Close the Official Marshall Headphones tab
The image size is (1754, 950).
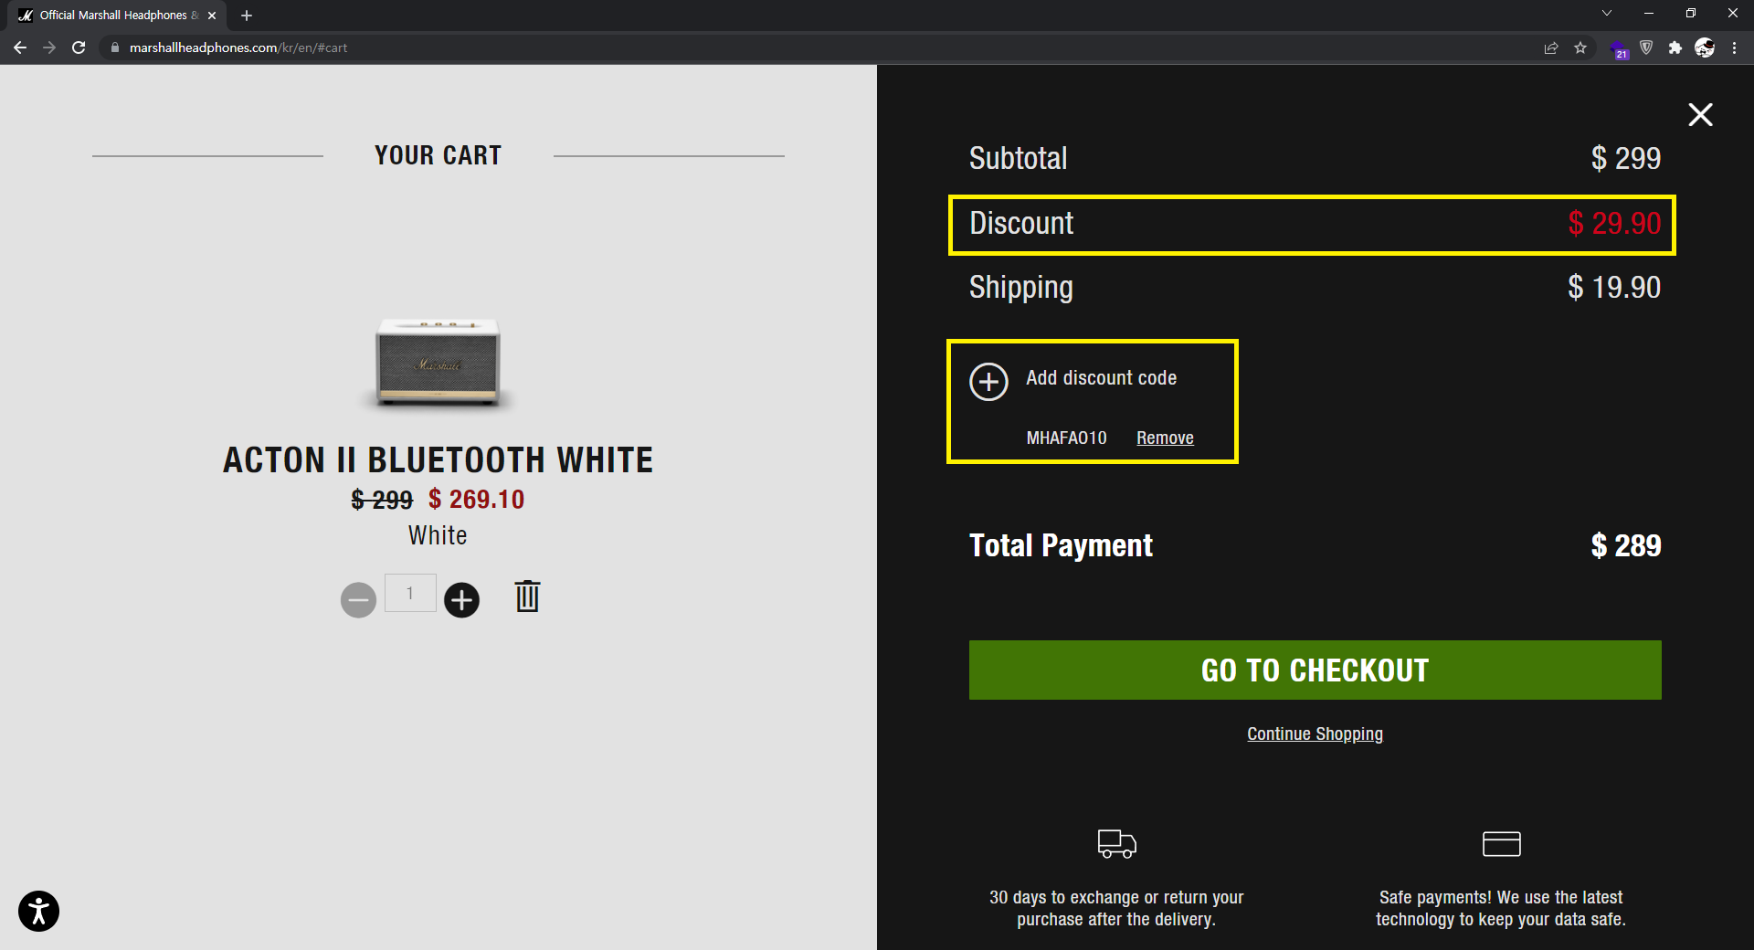click(x=212, y=16)
